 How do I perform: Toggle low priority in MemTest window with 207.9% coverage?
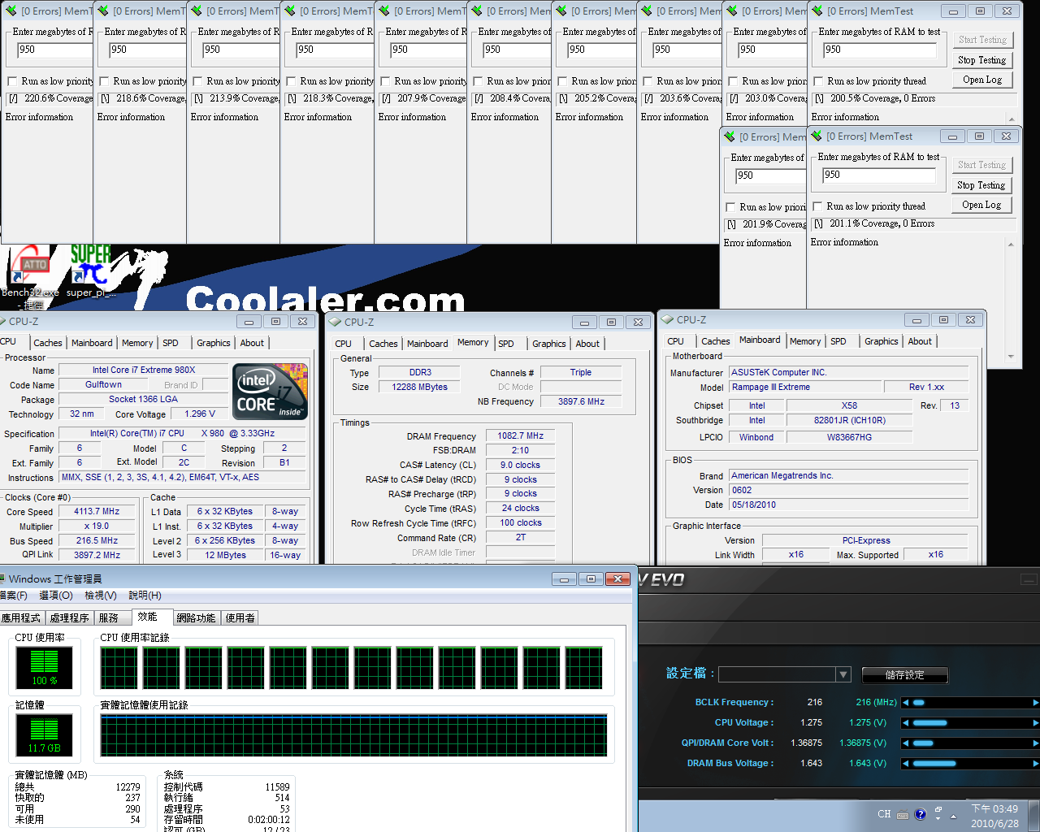(385, 81)
